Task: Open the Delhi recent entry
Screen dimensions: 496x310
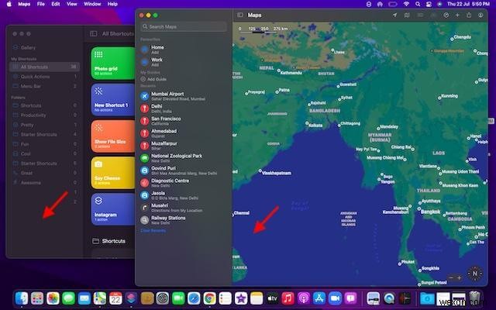Action: (x=184, y=108)
